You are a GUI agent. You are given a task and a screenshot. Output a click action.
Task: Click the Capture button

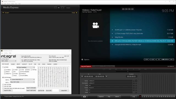(101, 97)
